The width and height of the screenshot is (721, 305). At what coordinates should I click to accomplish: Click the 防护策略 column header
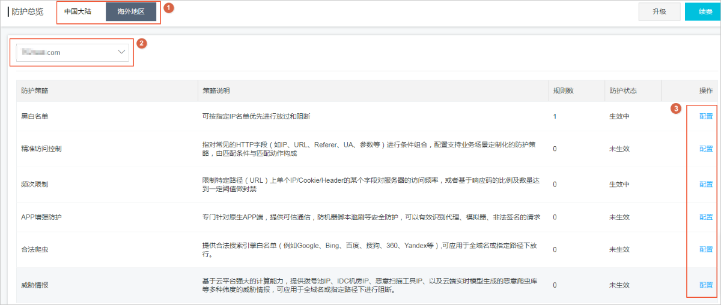[34, 90]
